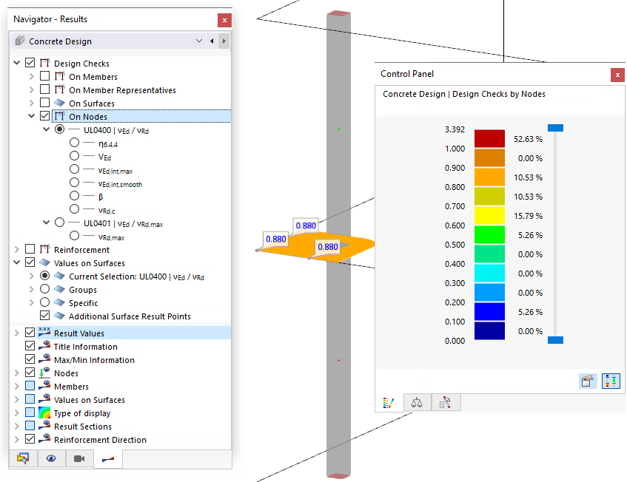The image size is (627, 482).
Task: Click the Reinforcement Direction icon
Action: (44, 439)
